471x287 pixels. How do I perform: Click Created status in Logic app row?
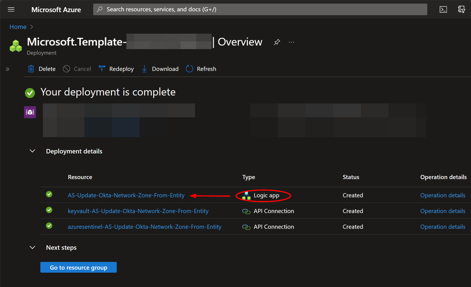(x=353, y=195)
